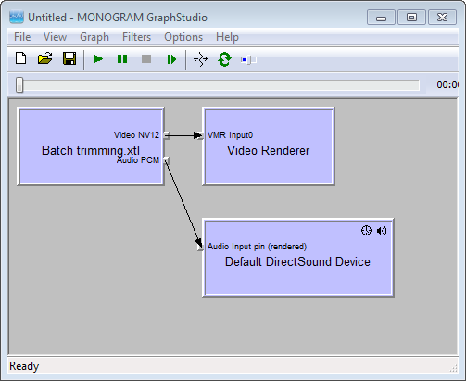
Task: Click the seek bar handle
Action: pyautogui.click(x=19, y=84)
